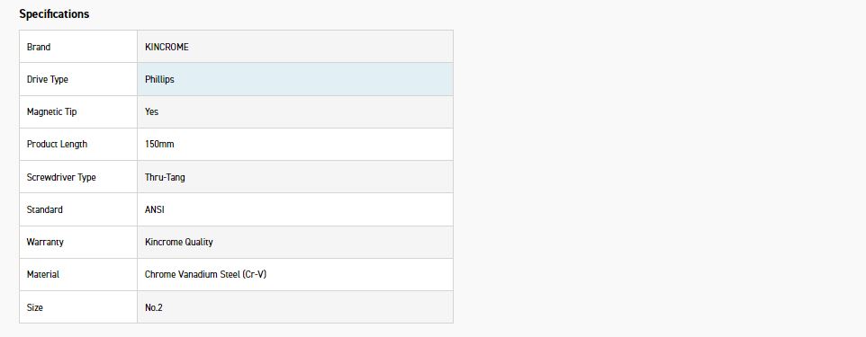Click the No.2 size value
The width and height of the screenshot is (866, 337).
[154, 307]
